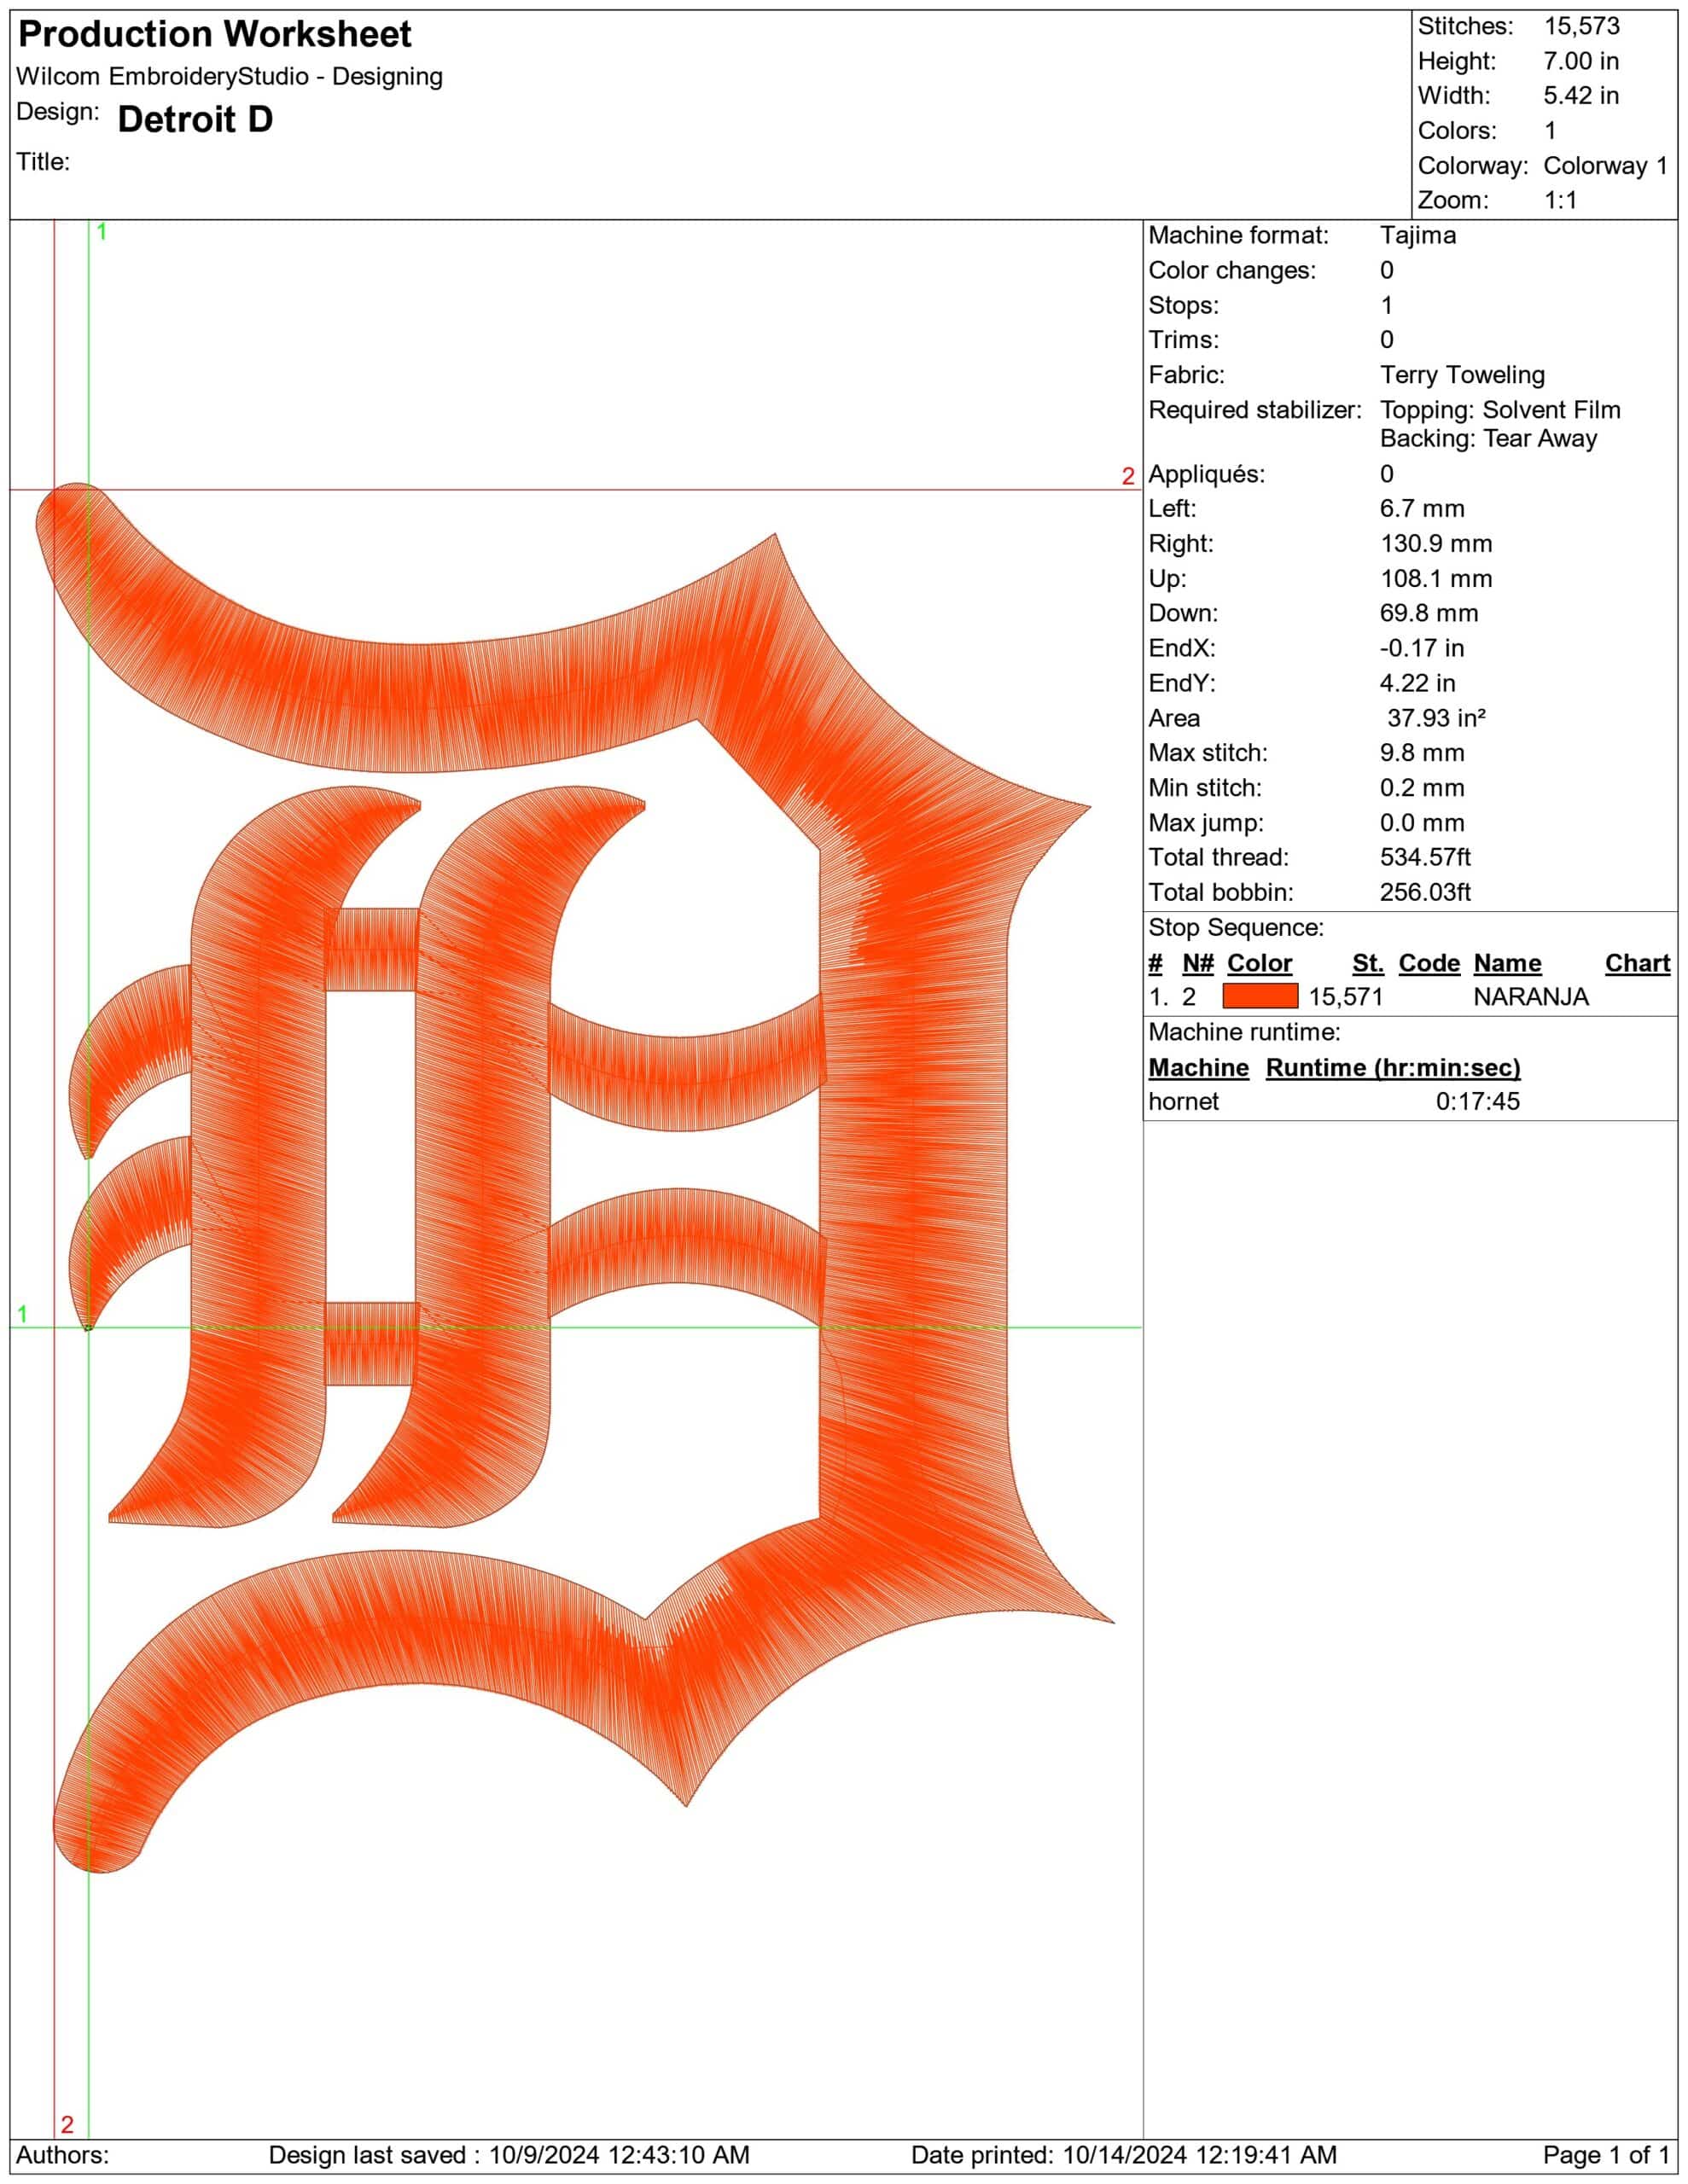Click the height value '7.00 in'
The width and height of the screenshot is (1688, 2184).
tap(1581, 61)
